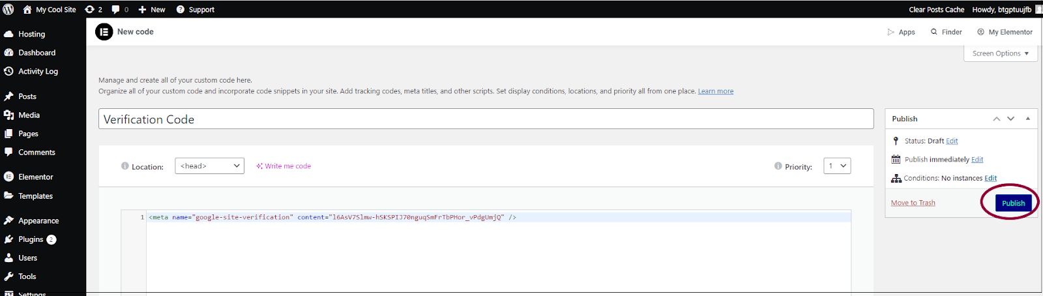Open the Priority dropdown
The height and width of the screenshot is (296, 1043).
(837, 166)
